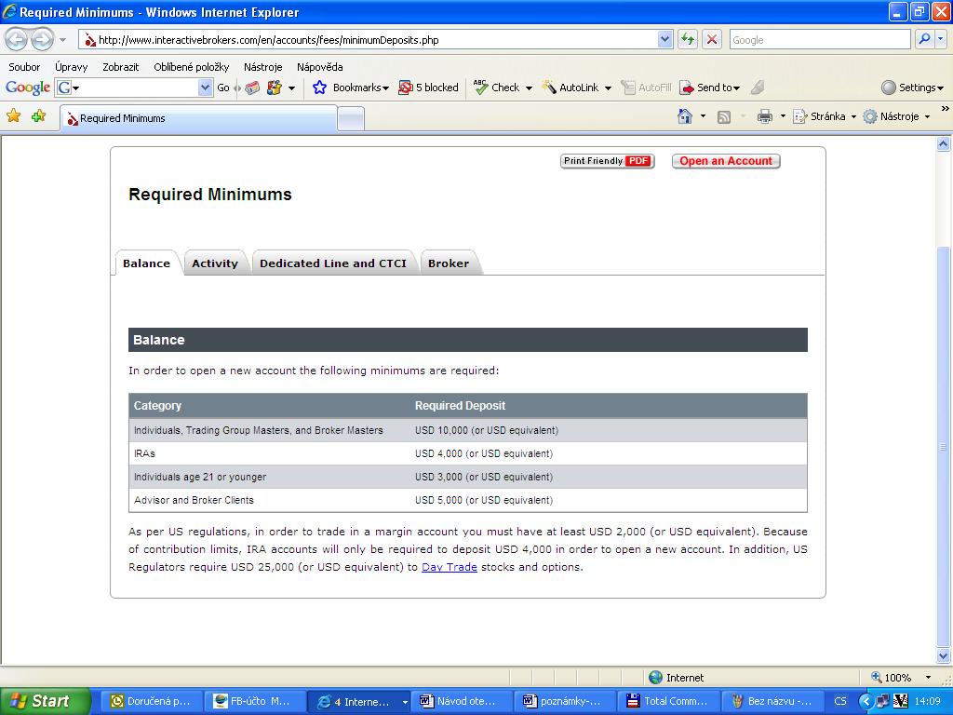Viewport: 953px width, 715px height.
Task: Click the popup blocker '5 blocked' button
Action: tap(429, 88)
